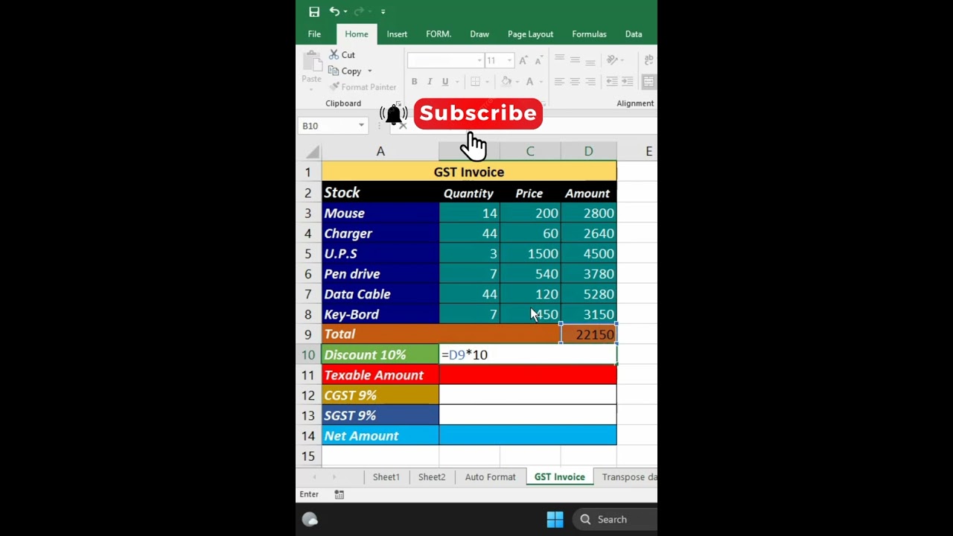
Task: Click the Cut scissors icon
Action: 334,55
